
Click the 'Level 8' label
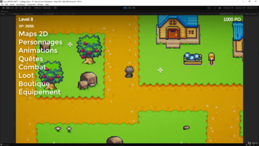point(26,19)
